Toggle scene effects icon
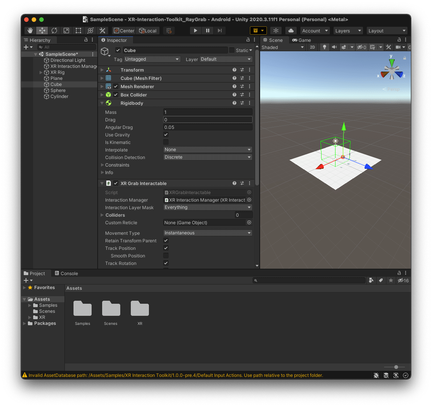 click(344, 47)
